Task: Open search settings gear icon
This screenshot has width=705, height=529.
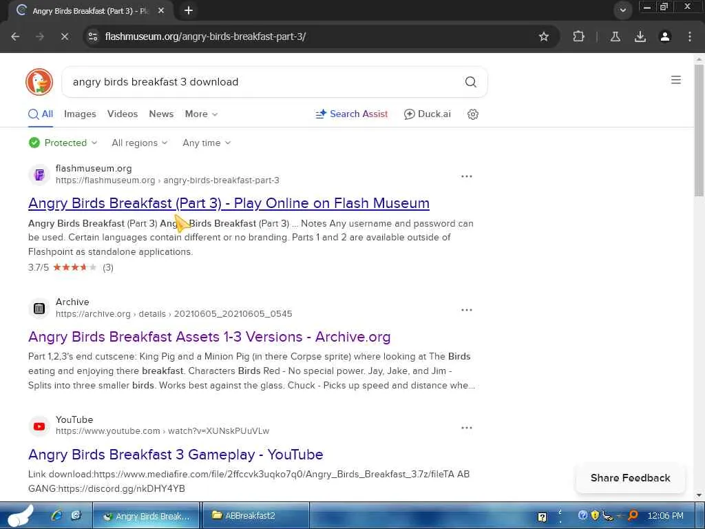Action: tap(472, 114)
